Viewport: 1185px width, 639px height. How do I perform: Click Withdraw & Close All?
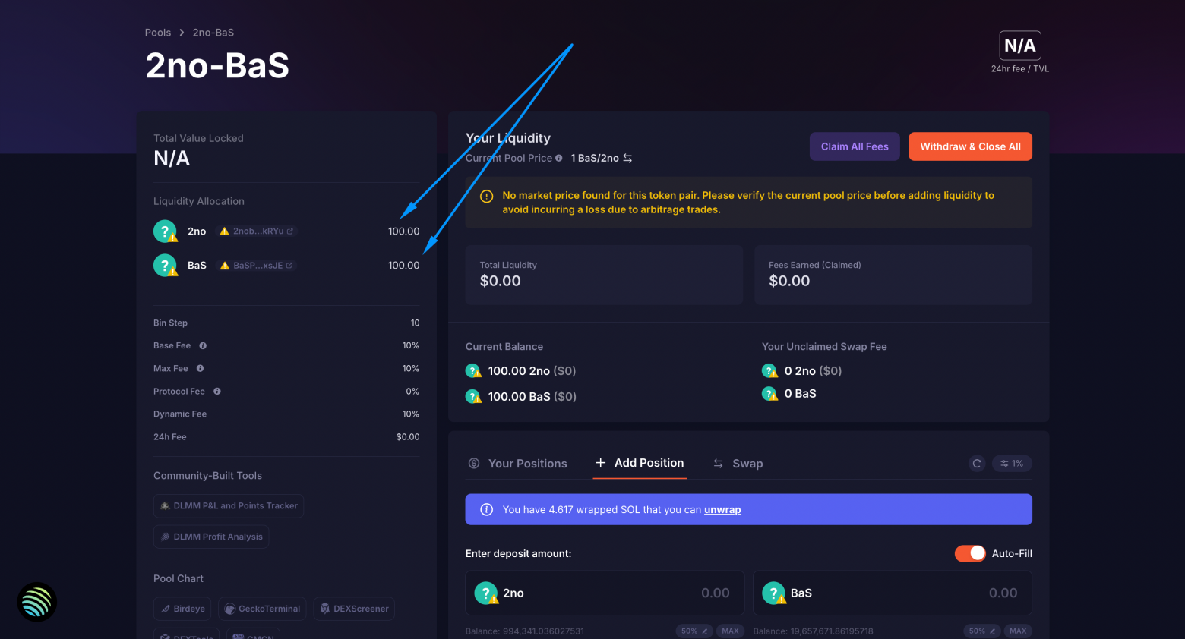click(970, 146)
